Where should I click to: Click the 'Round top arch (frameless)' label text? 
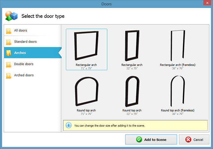178,110
